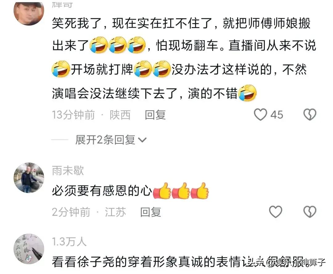Open 雨未歇's profile avatar

pos(29,178)
